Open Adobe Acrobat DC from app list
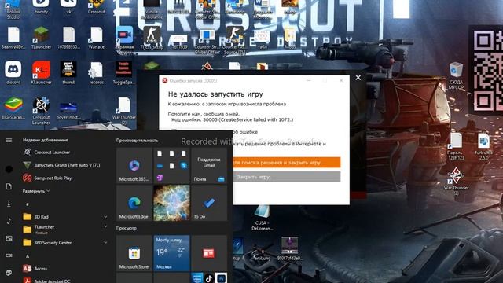The image size is (503, 283). click(x=64, y=281)
